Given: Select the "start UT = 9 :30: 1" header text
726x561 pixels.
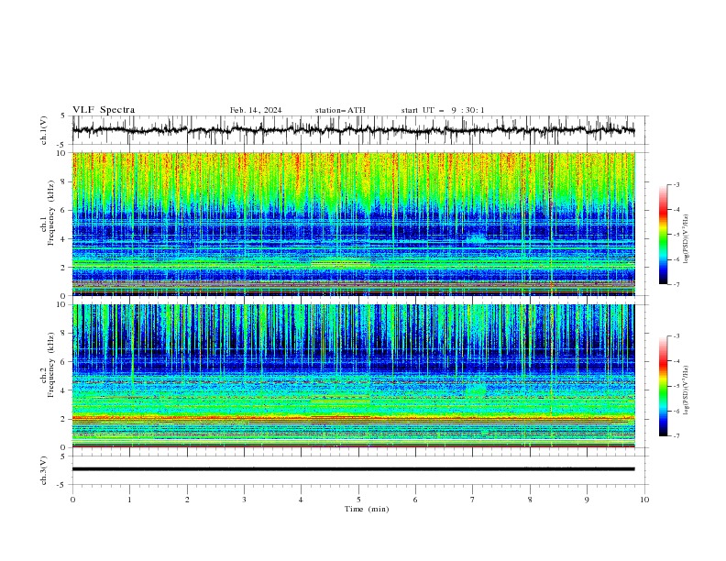Looking at the screenshot, I should coord(443,110).
